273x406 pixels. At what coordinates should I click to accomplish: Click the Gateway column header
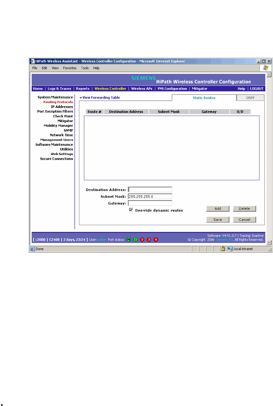click(209, 112)
